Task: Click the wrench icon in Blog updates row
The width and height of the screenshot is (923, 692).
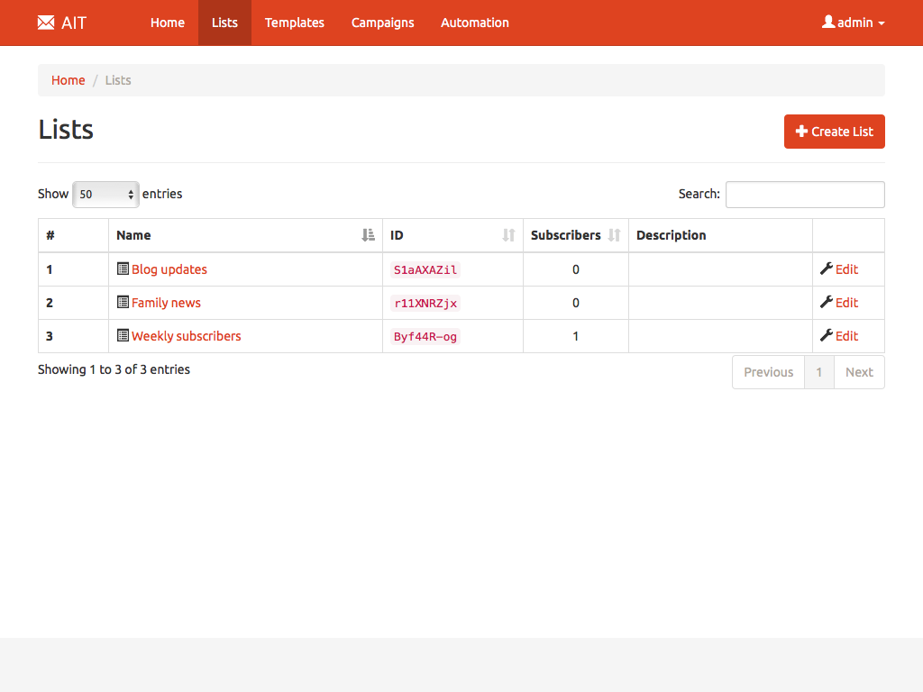Action: click(x=826, y=269)
